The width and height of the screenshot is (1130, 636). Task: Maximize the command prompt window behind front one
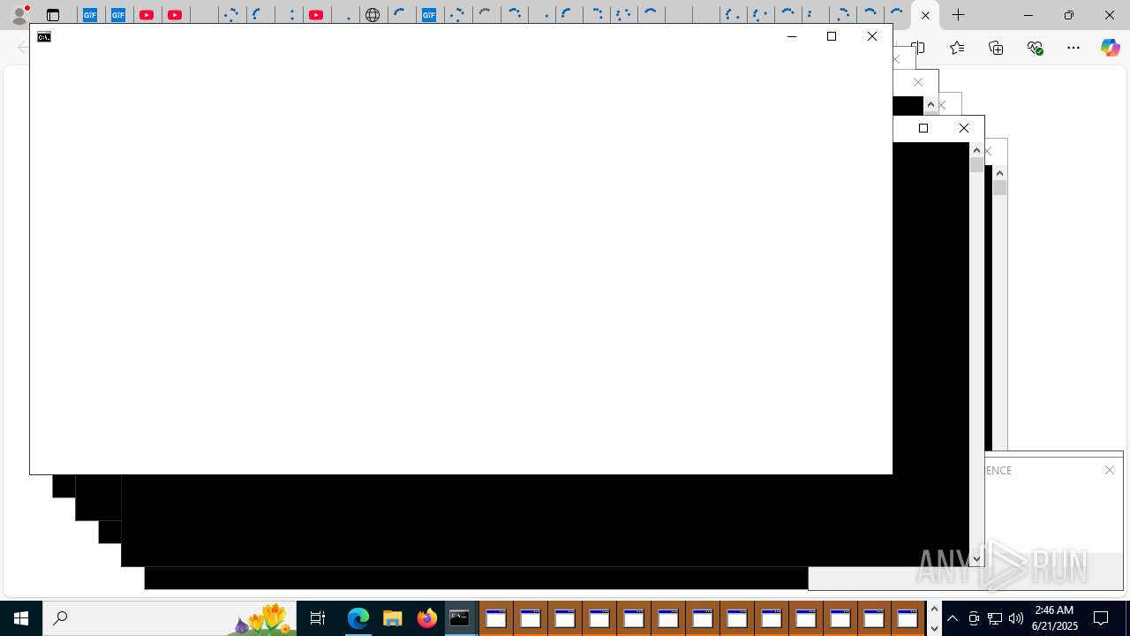click(x=923, y=128)
